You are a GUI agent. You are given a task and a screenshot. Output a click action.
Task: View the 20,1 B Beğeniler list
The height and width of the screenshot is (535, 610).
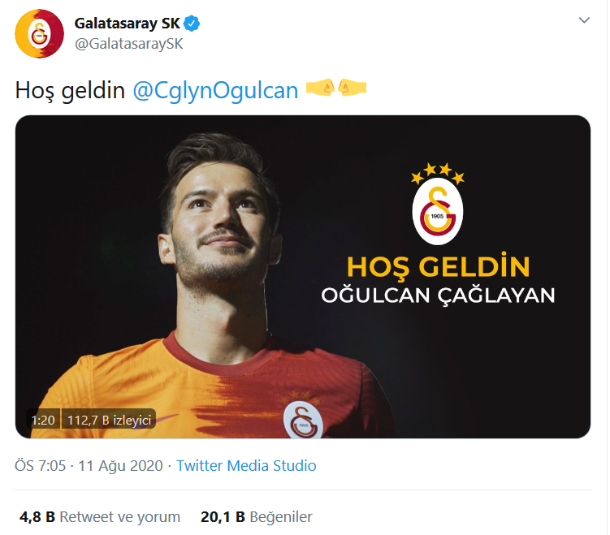point(257,516)
